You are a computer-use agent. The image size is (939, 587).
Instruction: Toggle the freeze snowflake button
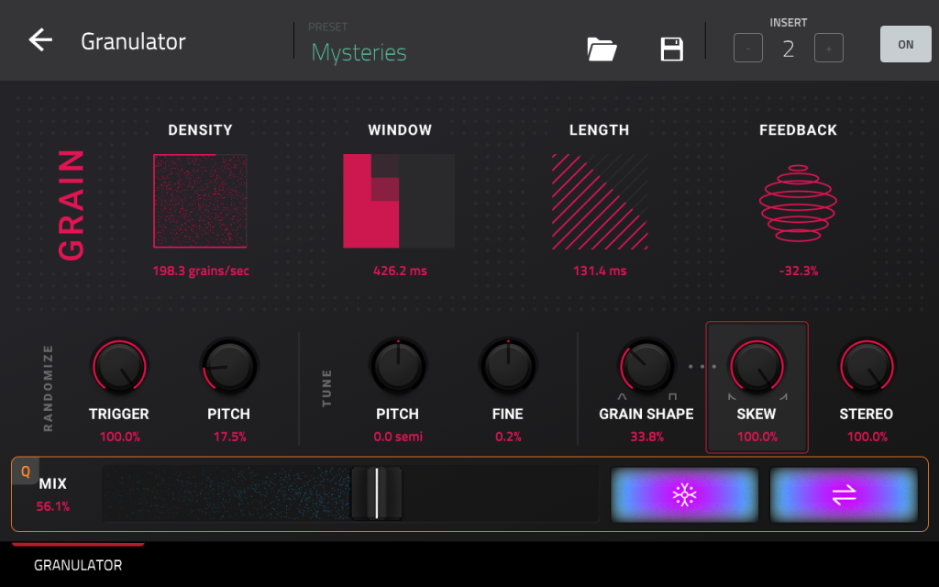coord(685,495)
